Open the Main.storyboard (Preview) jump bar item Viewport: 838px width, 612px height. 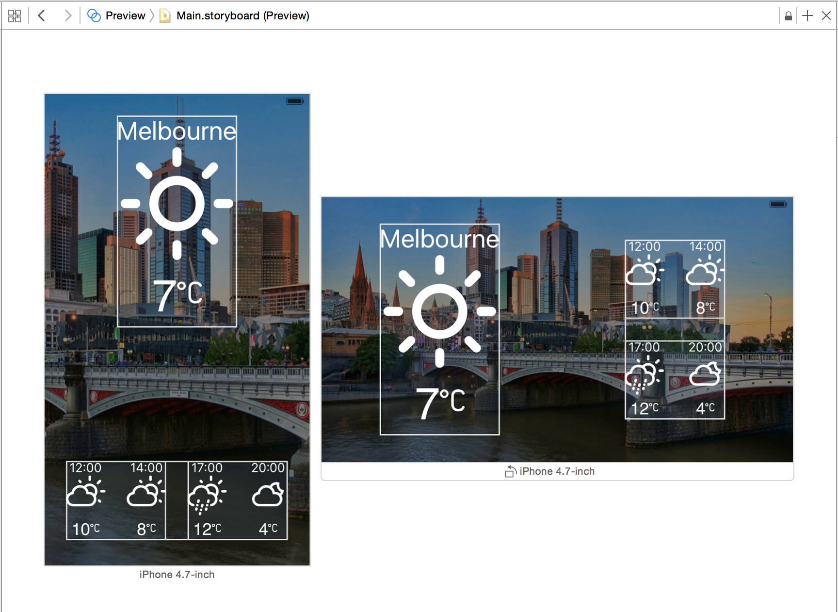click(242, 16)
